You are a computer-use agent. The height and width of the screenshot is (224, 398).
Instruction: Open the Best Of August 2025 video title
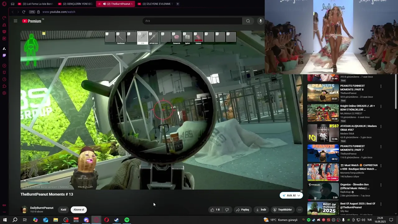tap(358, 205)
